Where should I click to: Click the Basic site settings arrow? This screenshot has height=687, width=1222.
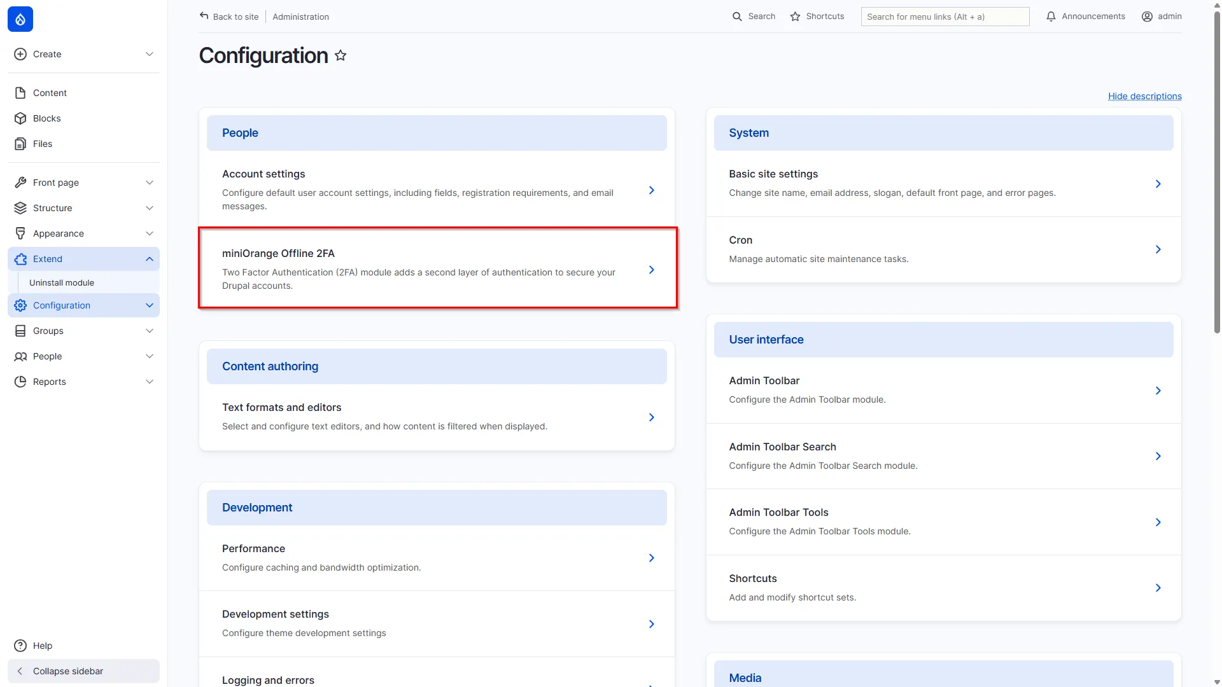point(1158,184)
